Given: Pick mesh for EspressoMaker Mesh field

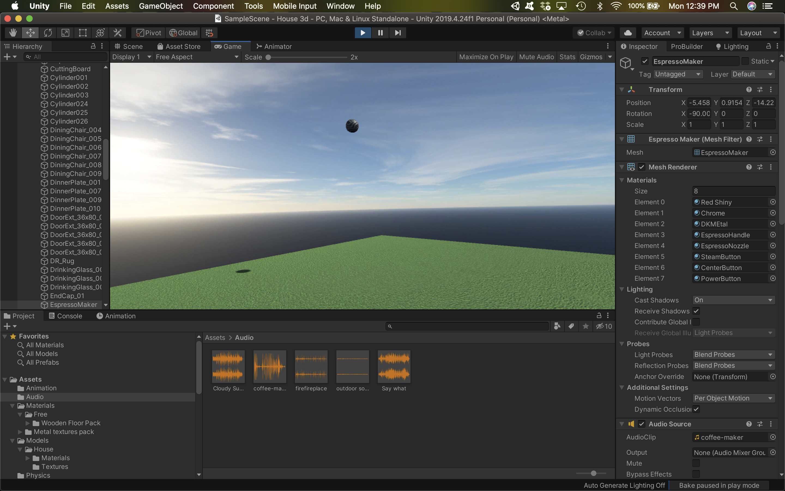Looking at the screenshot, I should point(773,152).
